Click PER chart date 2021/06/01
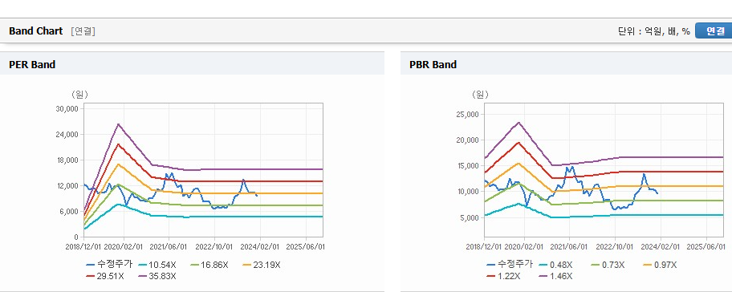The height and width of the screenshot is (292, 732). click(x=168, y=246)
